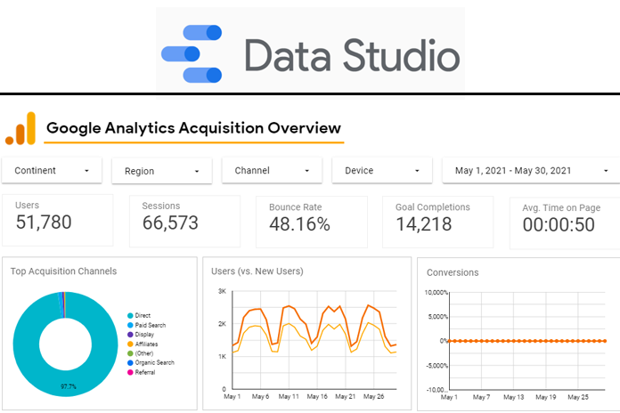Expand the Device filter dropdown

click(x=382, y=171)
